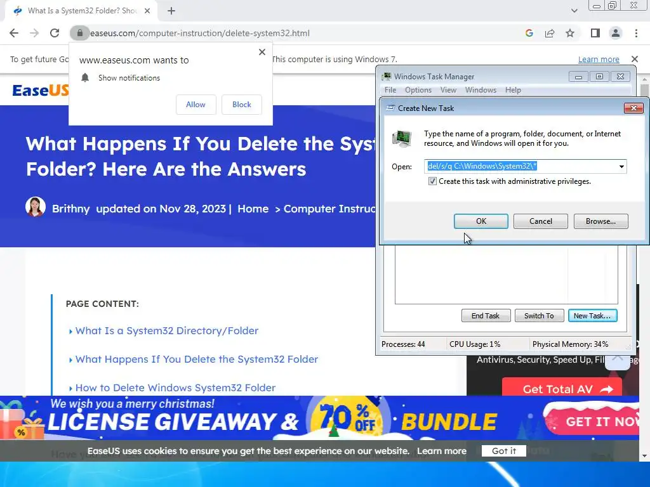Click the Google icon in address bar
Image resolution: width=650 pixels, height=487 pixels.
(x=529, y=33)
